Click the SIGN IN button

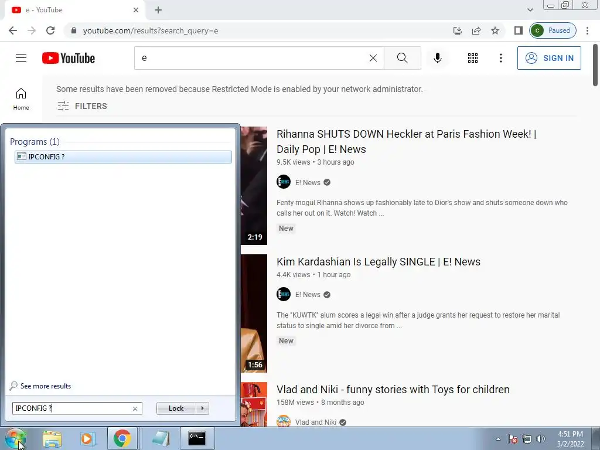coord(549,58)
